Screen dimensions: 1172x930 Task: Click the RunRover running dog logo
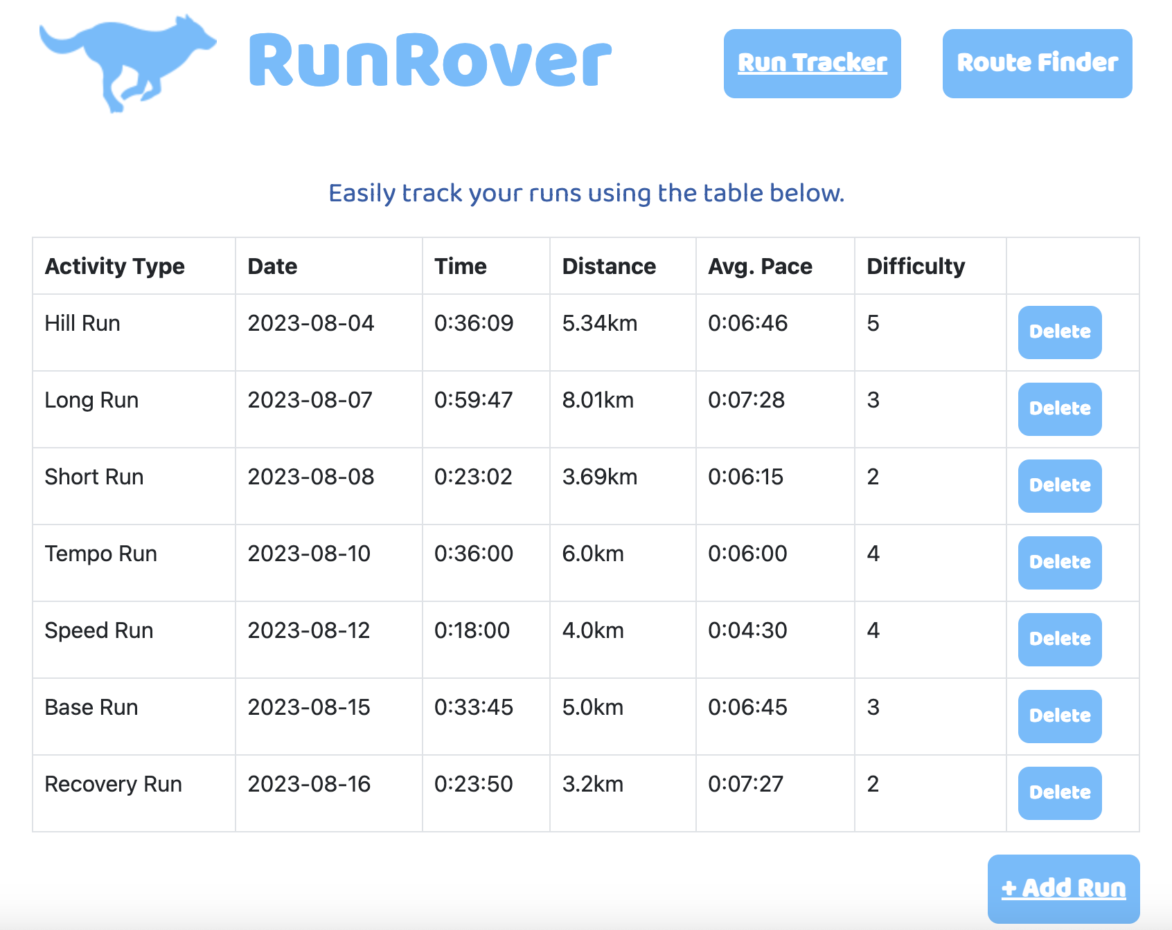coord(128,63)
